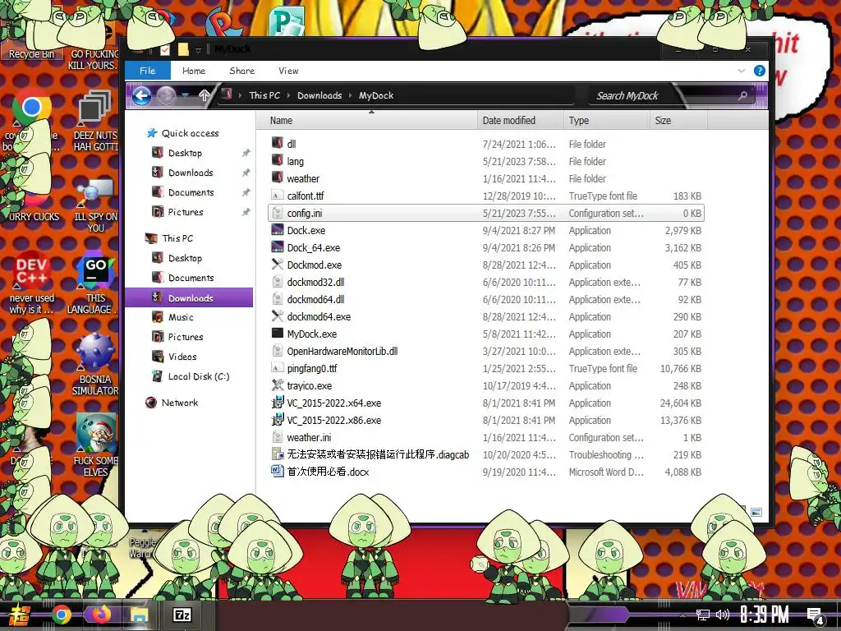This screenshot has height=631, width=841.
Task: Select the trayico.exe icon
Action: point(278,385)
